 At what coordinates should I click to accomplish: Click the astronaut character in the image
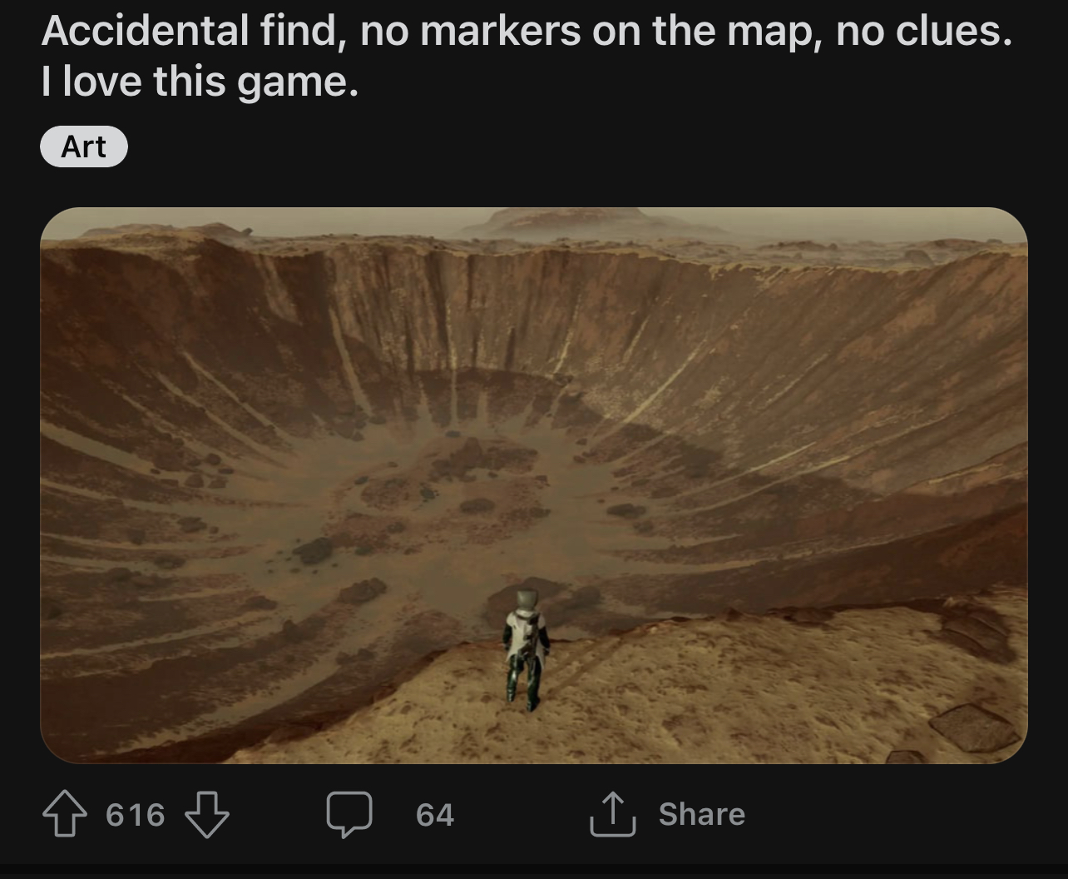click(x=526, y=649)
